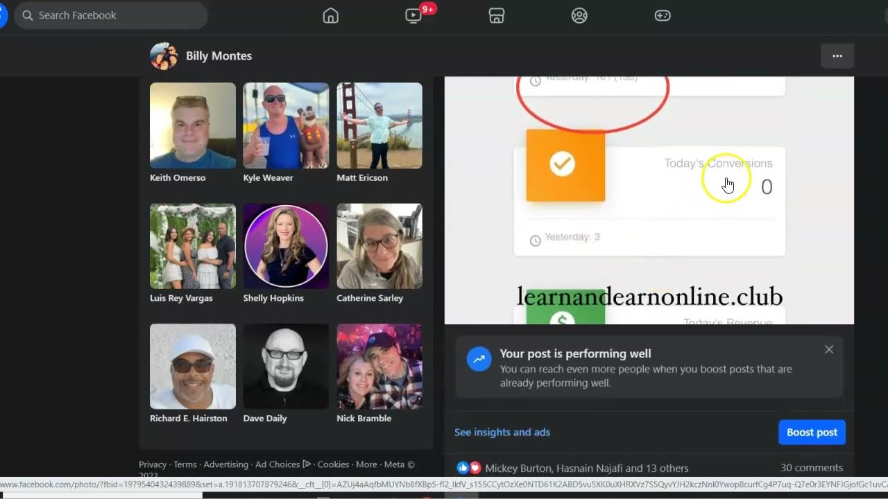888x499 pixels.
Task: Open the 30 comments link
Action: pos(812,468)
